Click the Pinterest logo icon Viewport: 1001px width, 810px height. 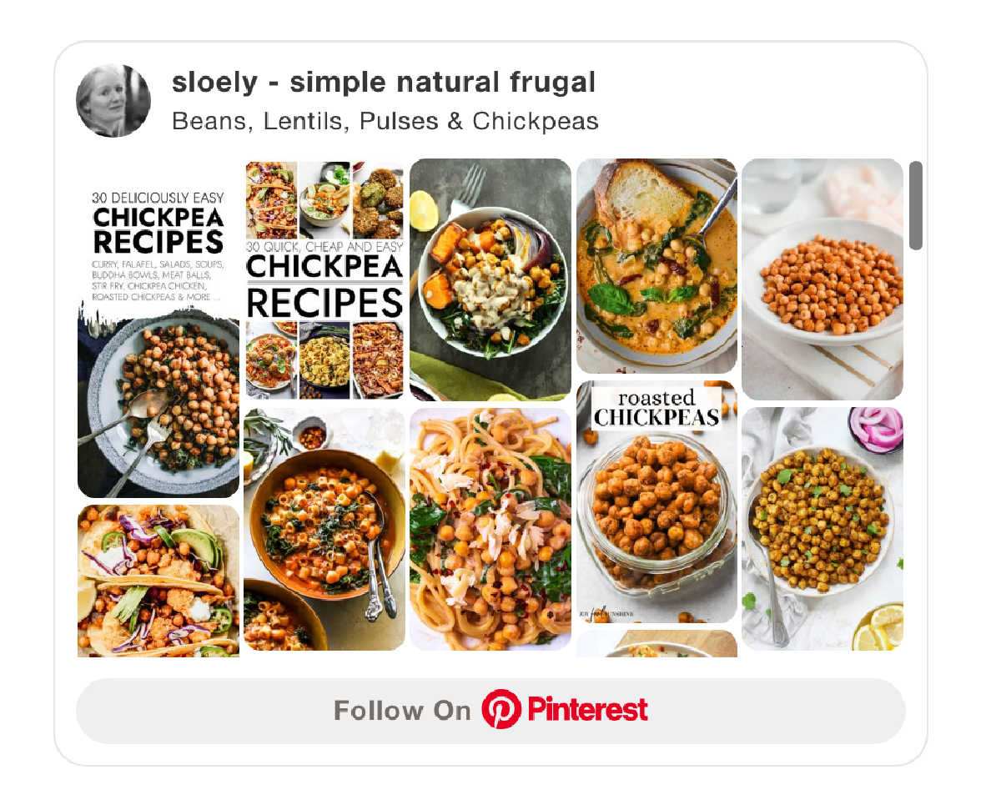click(x=501, y=710)
